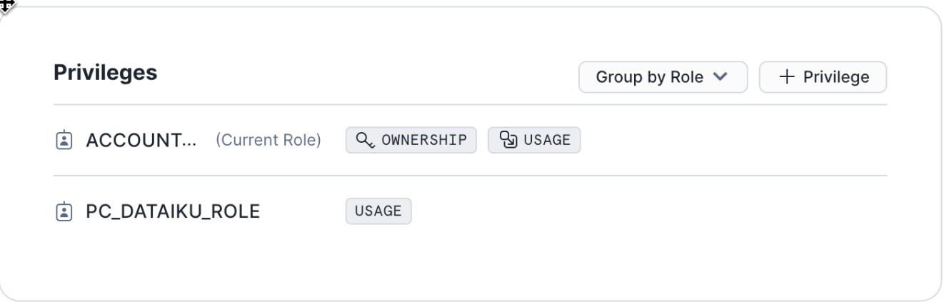Click the "Privilege" text on add button
This screenshot has width=944, height=307.
click(836, 77)
